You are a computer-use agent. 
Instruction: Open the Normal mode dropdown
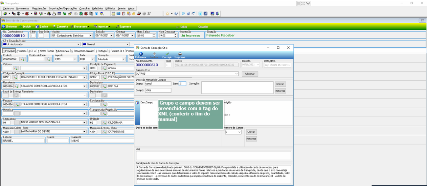click(128, 44)
